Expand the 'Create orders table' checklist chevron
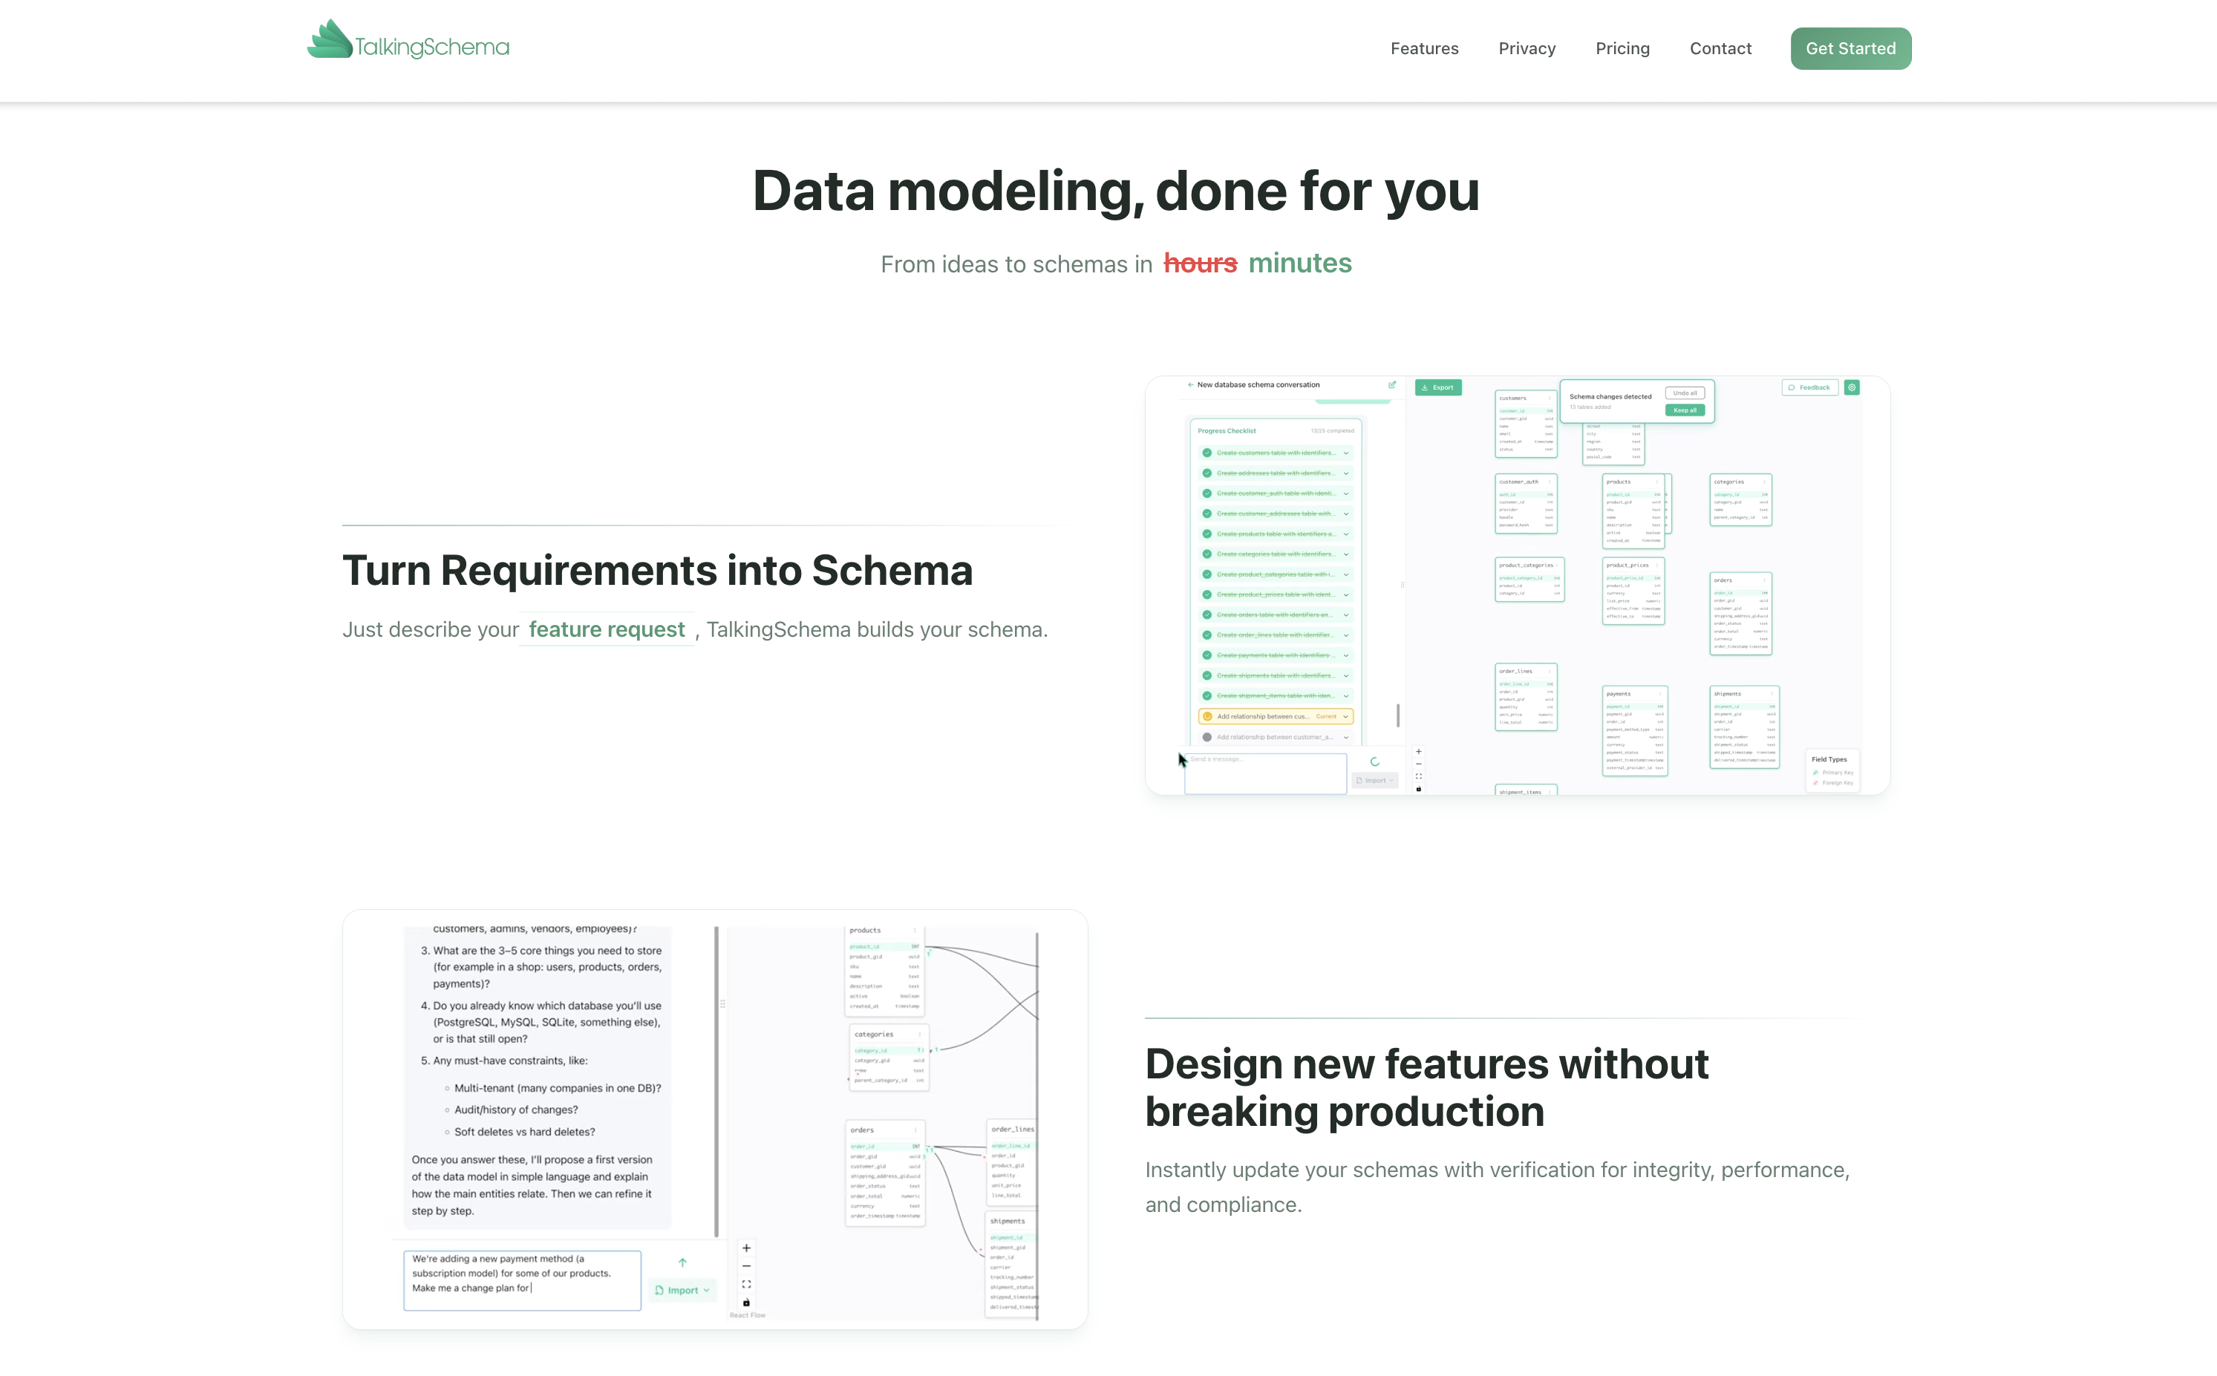This screenshot has height=1376, width=2217. click(x=1347, y=615)
